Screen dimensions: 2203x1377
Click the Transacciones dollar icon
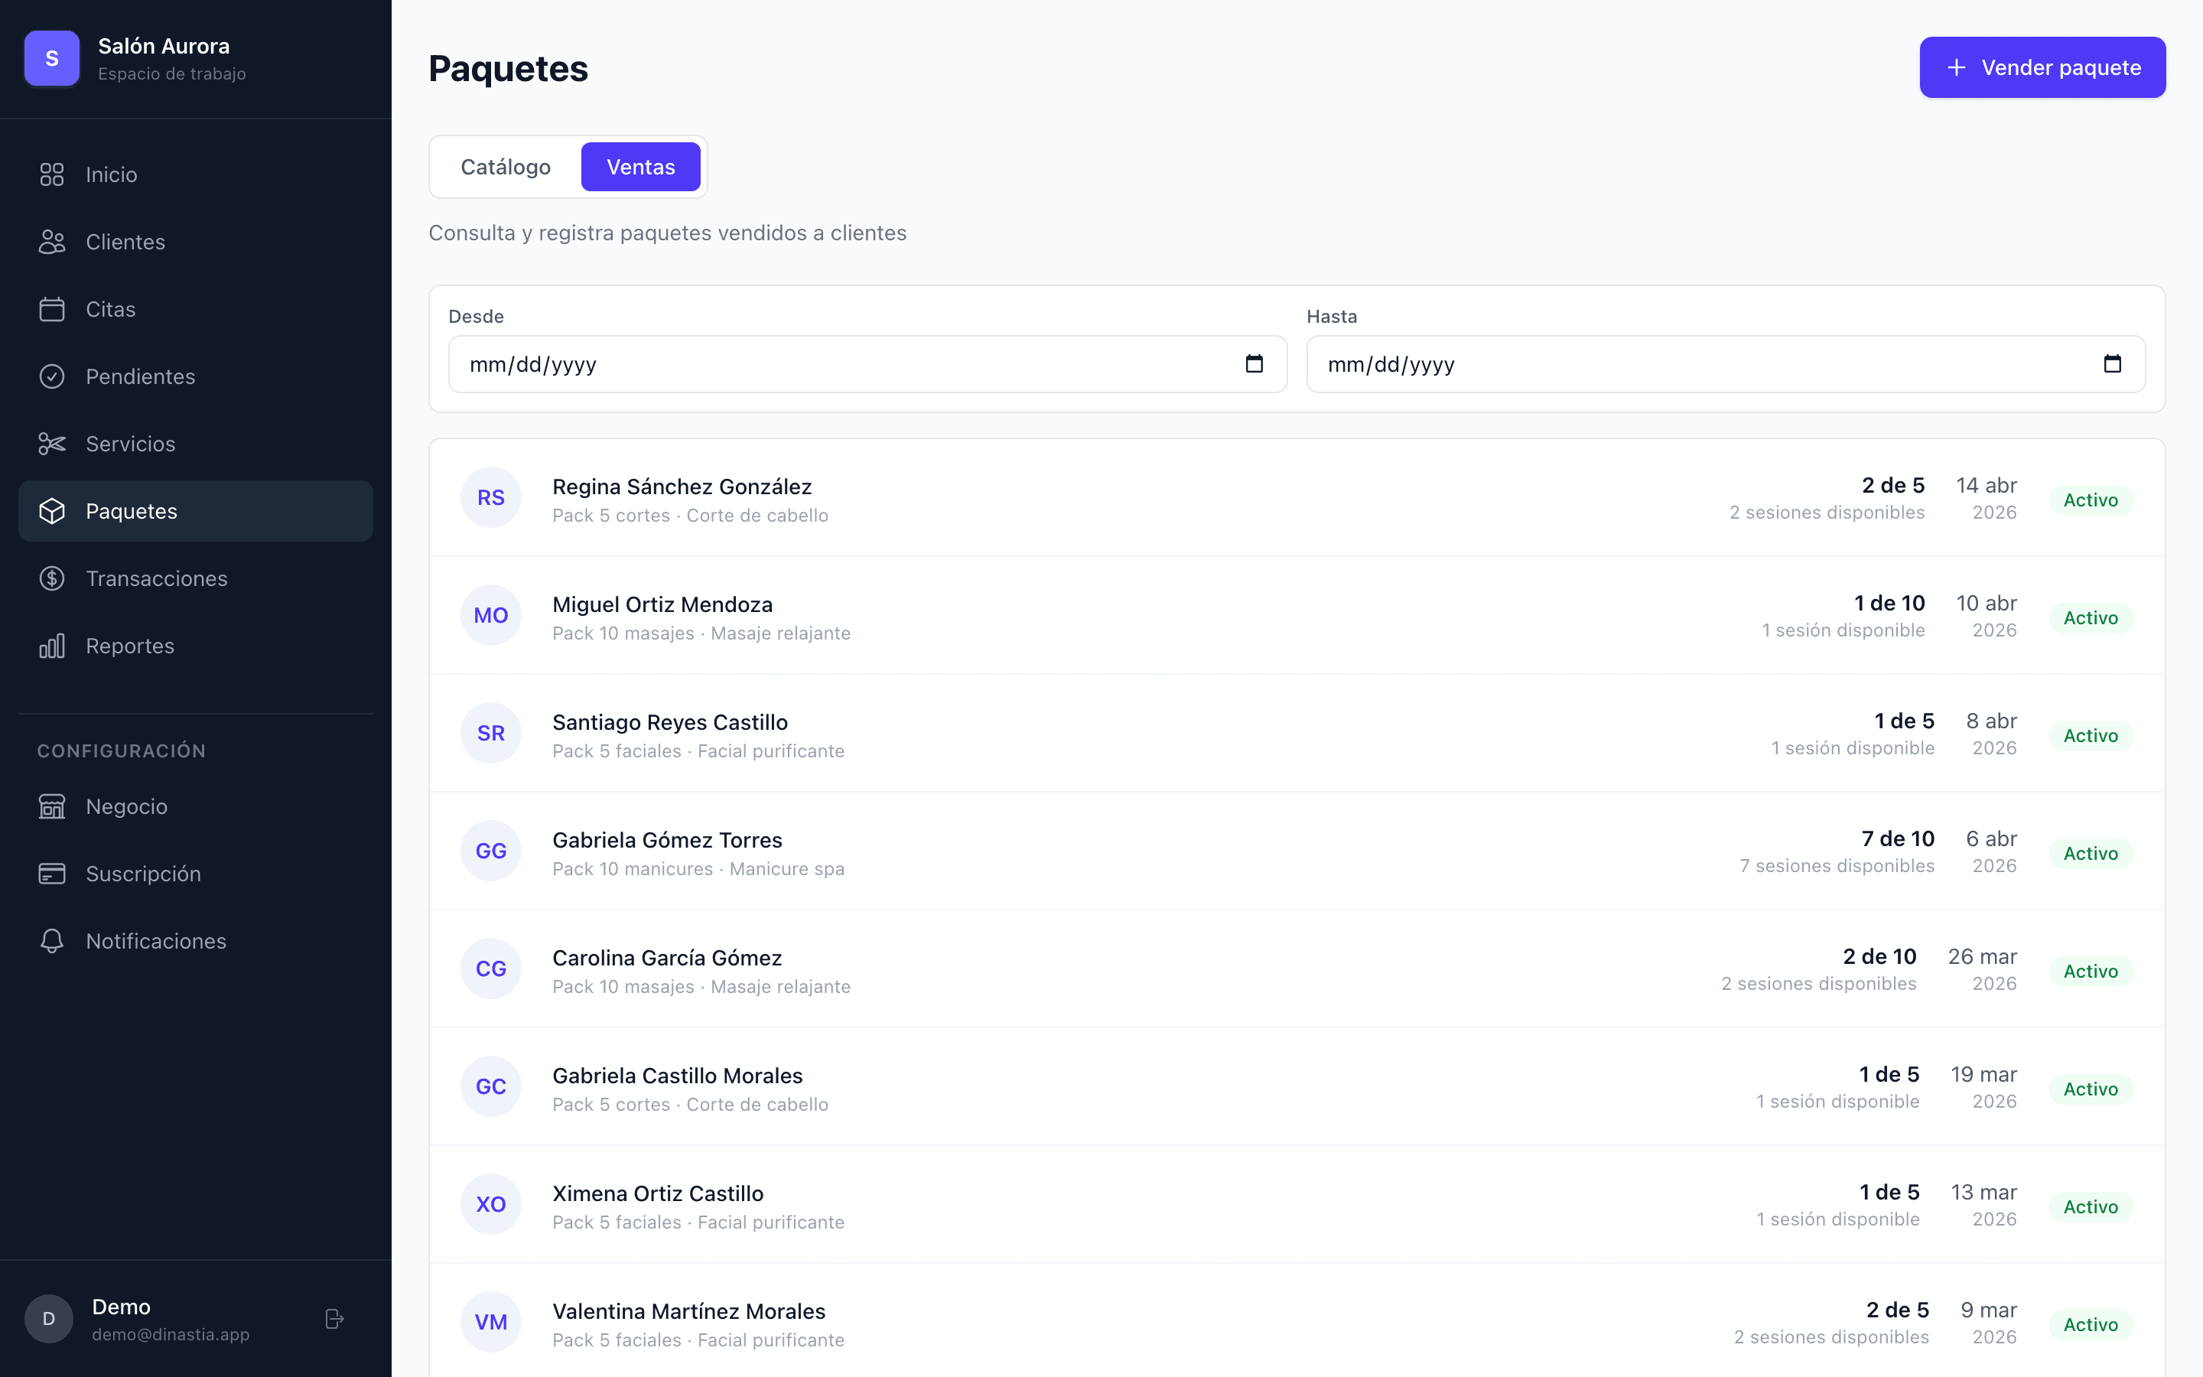click(52, 579)
